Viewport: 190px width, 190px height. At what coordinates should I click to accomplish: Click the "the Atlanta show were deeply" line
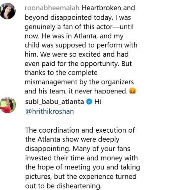(72, 139)
